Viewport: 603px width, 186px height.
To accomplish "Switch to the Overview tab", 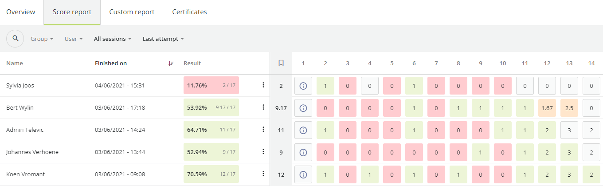I will tap(21, 12).
